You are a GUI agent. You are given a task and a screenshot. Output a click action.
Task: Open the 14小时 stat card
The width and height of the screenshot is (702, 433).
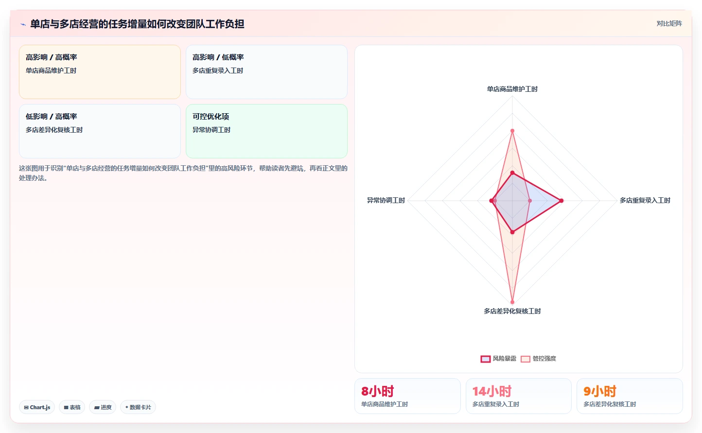click(x=519, y=396)
